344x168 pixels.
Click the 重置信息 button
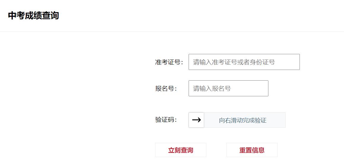[252, 150]
